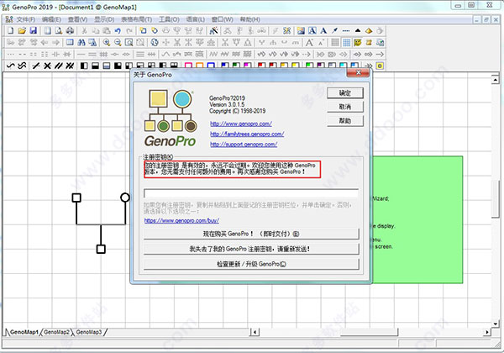Select the child square symbol on the canvas
This screenshot has height=353, width=504.
pos(101,249)
